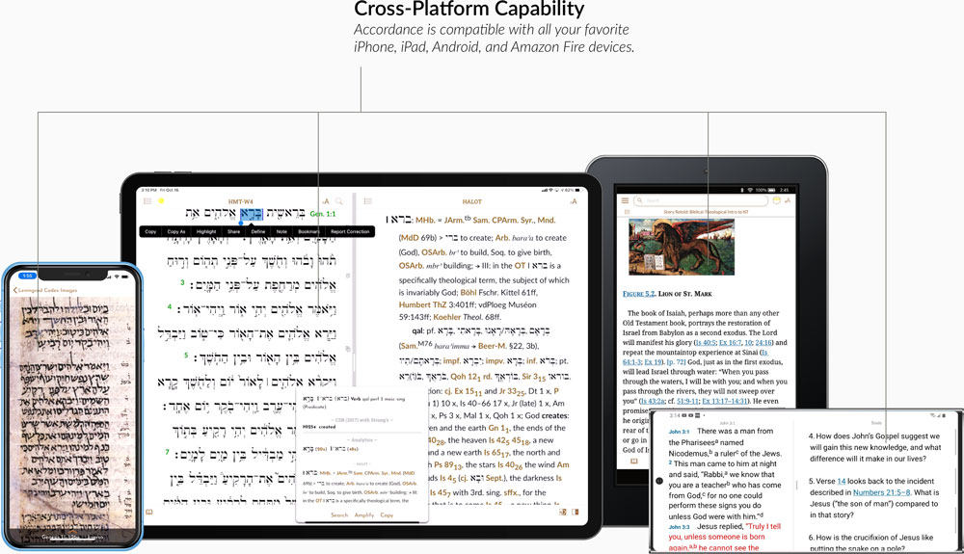Open contents list icon beside Story Retold title
Viewport: 964px width, 554px height.
point(628,212)
